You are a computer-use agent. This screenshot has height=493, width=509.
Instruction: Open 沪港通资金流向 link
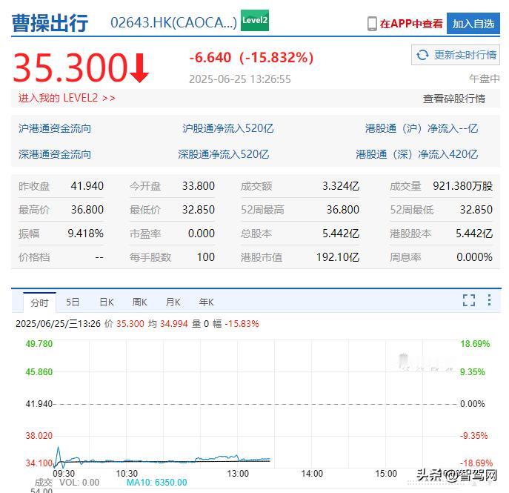55,128
